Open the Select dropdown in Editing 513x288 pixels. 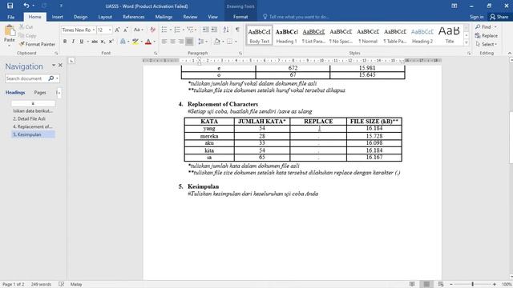[487, 44]
